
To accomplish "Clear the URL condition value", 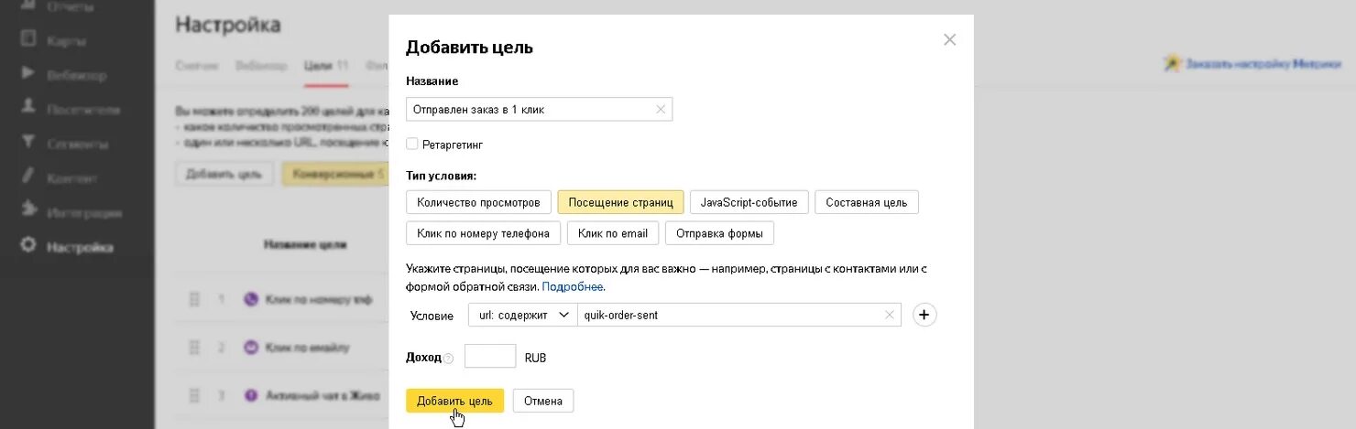I will pyautogui.click(x=889, y=316).
